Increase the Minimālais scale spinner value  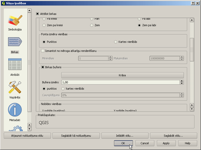click(x=110, y=57)
